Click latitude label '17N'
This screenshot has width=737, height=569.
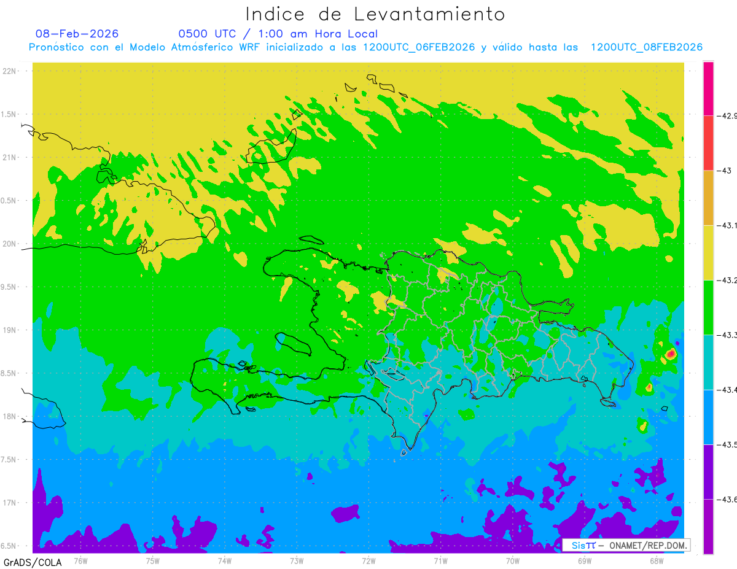[x=10, y=503]
